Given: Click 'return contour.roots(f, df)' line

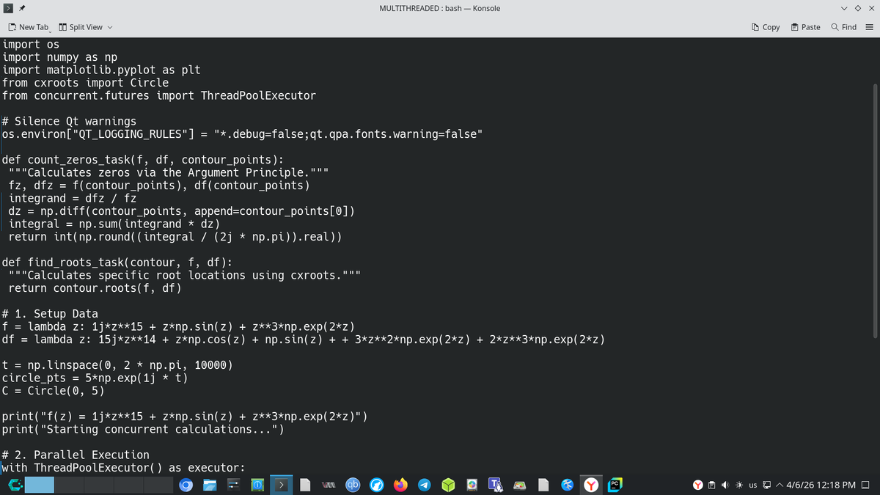Looking at the screenshot, I should (x=95, y=288).
